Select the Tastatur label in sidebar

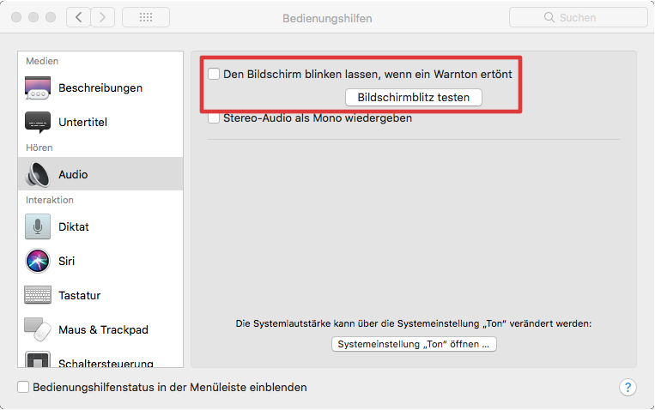[x=79, y=296]
